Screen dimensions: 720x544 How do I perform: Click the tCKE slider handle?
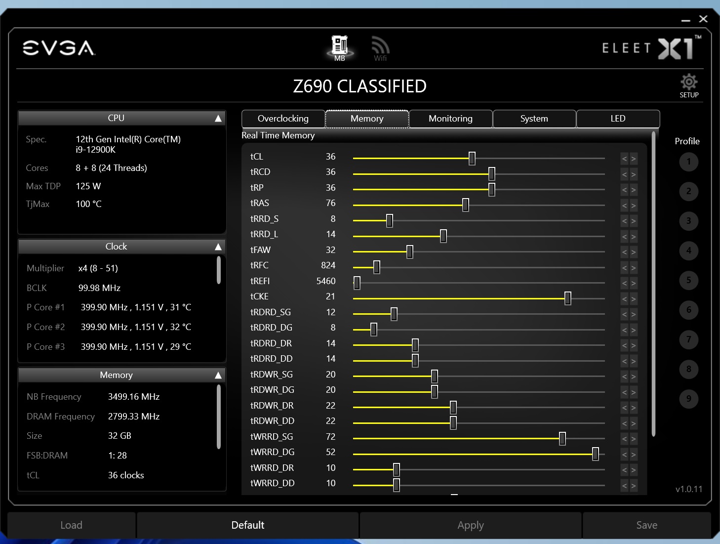coord(568,298)
